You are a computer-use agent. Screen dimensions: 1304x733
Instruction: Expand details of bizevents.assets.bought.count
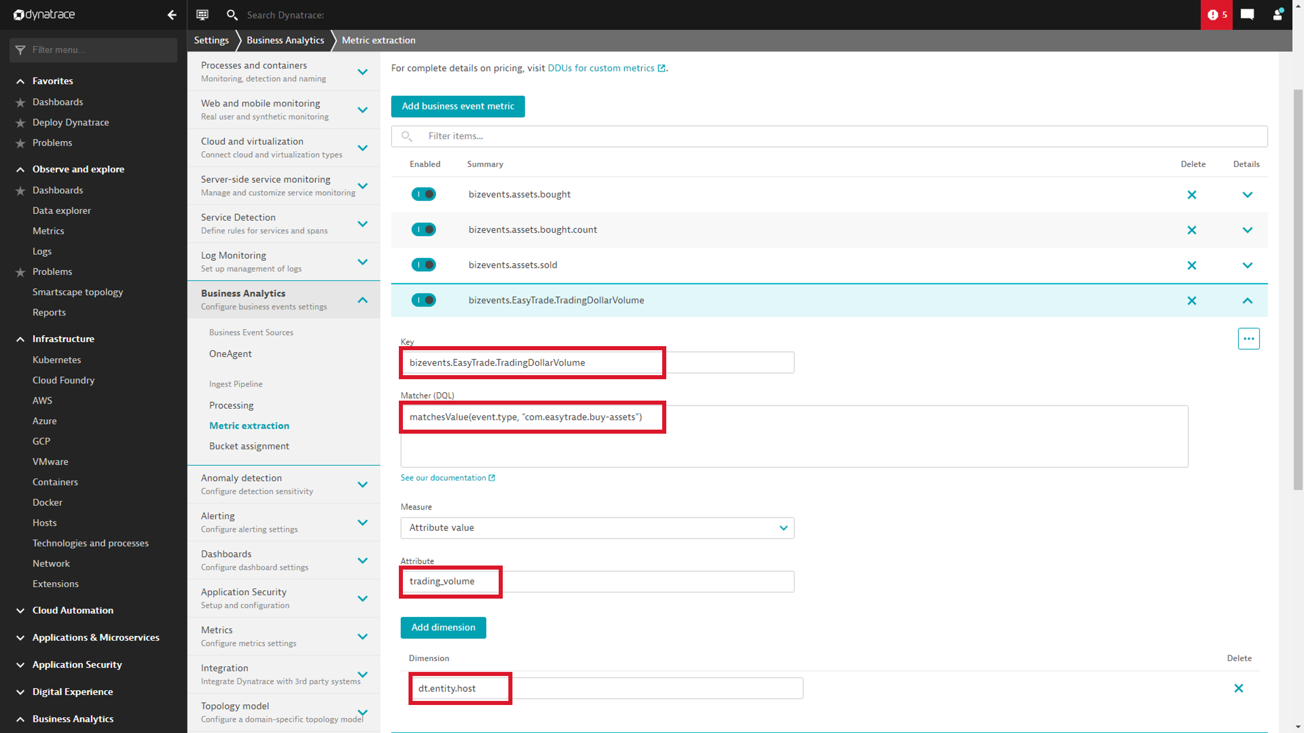1247,230
